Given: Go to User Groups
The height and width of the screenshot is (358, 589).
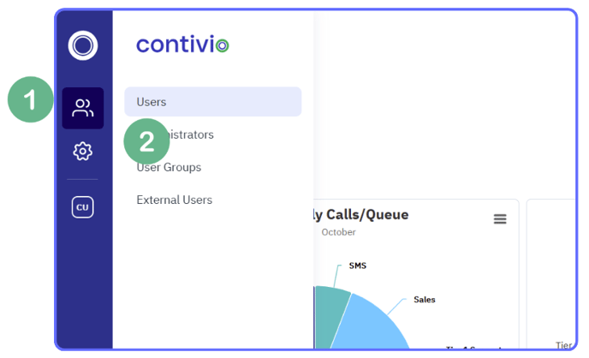Looking at the screenshot, I should (169, 167).
